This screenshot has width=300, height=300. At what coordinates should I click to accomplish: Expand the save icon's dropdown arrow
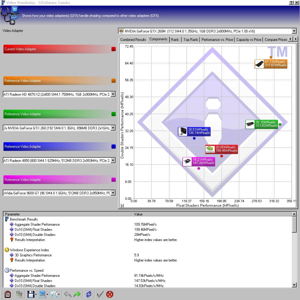click(x=36, y=294)
